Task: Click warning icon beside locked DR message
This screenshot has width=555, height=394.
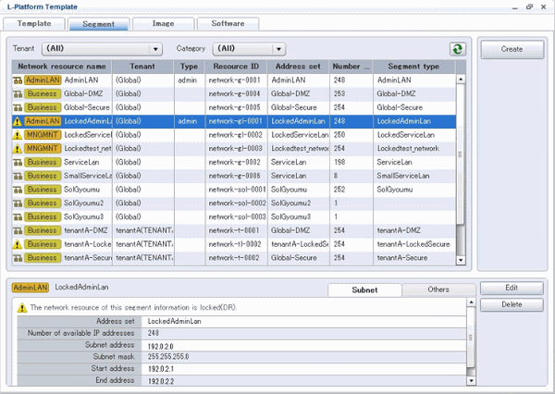Action: 21,306
